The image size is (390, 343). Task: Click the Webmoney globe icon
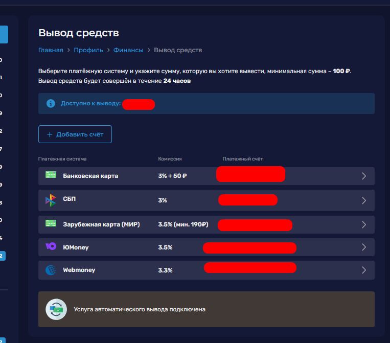click(51, 270)
